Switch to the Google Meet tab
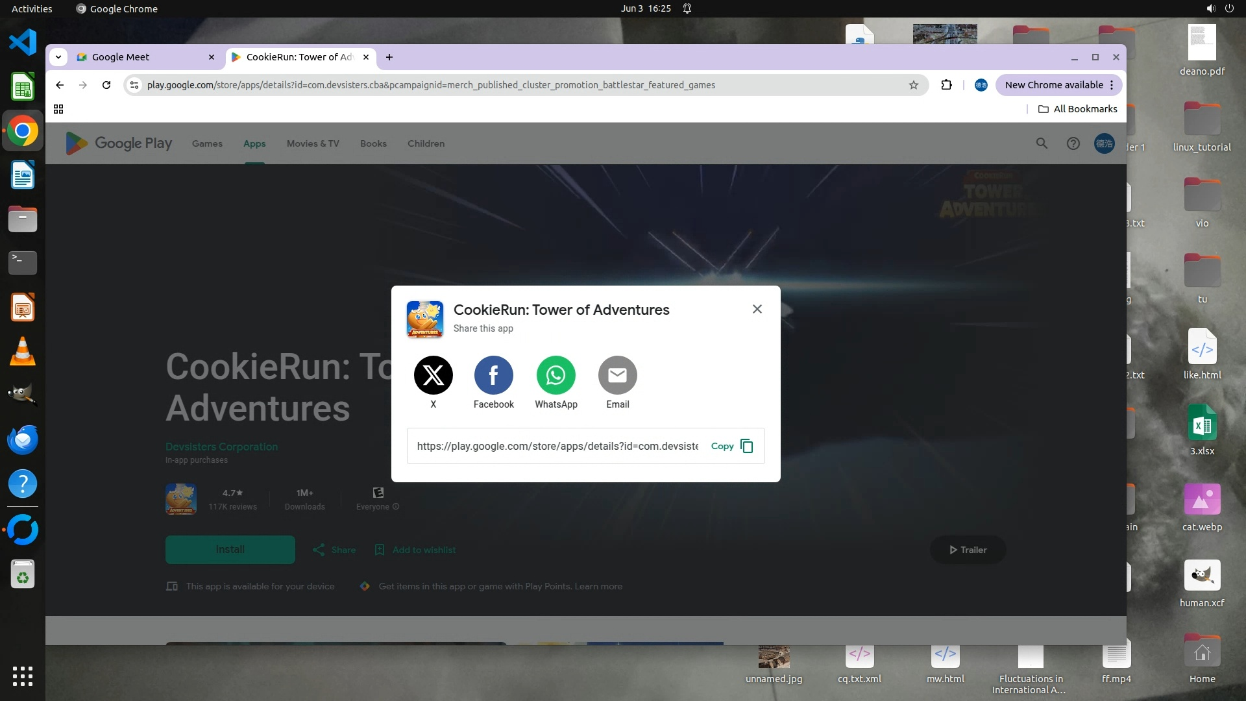 pos(121,57)
